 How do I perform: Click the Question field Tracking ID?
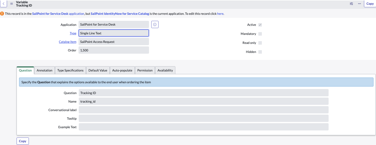point(203,93)
